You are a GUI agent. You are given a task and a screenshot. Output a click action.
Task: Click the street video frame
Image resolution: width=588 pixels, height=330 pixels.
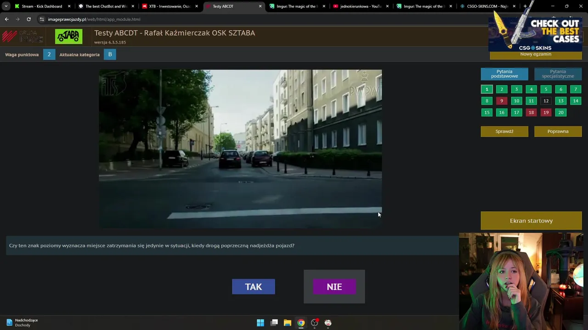pos(240,148)
